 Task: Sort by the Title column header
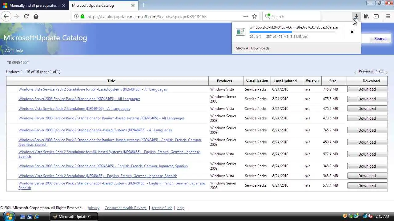tap(111, 81)
